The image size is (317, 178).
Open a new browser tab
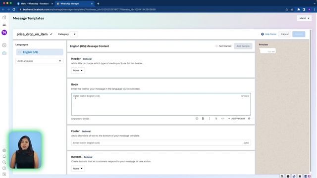pyautogui.click(x=98, y=3)
